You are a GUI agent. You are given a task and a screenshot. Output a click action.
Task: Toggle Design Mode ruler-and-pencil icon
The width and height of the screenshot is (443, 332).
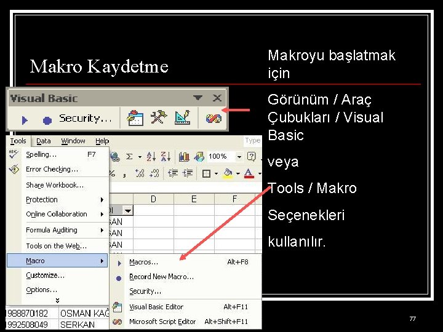pyautogui.click(x=182, y=118)
